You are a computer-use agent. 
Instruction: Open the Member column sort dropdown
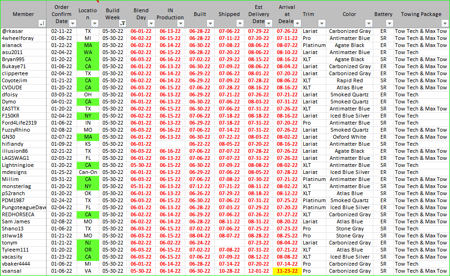[42, 23]
